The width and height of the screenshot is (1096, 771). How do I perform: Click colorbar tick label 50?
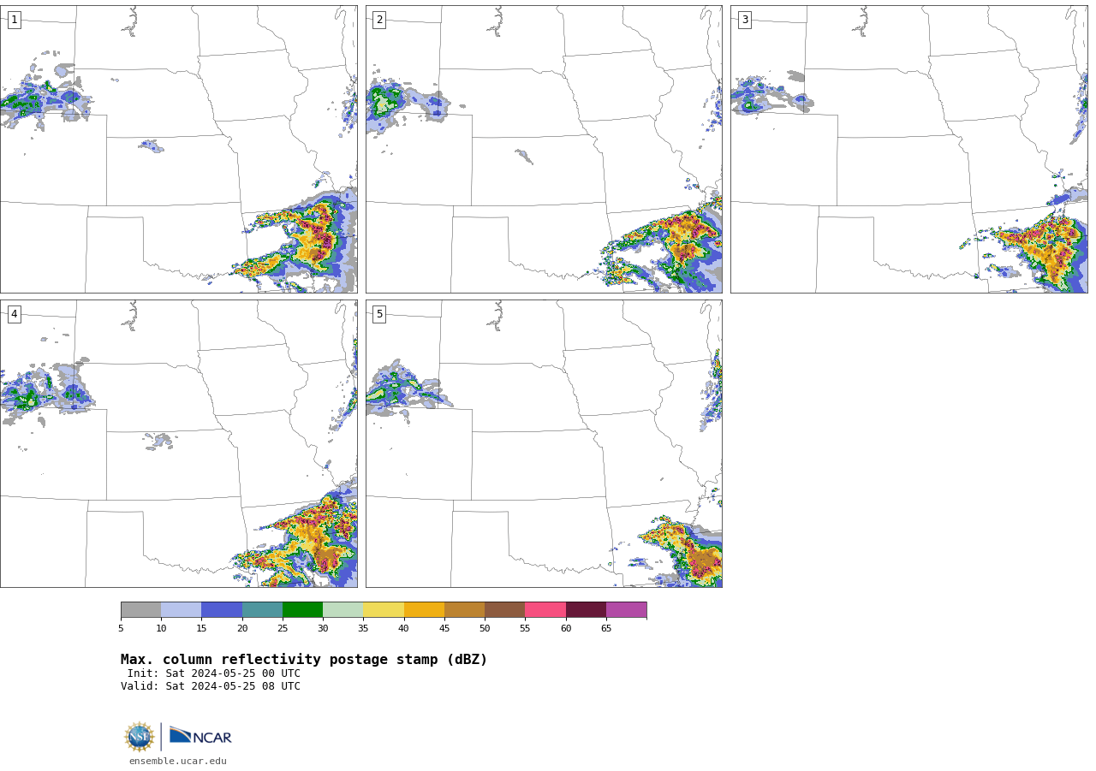pos(485,629)
